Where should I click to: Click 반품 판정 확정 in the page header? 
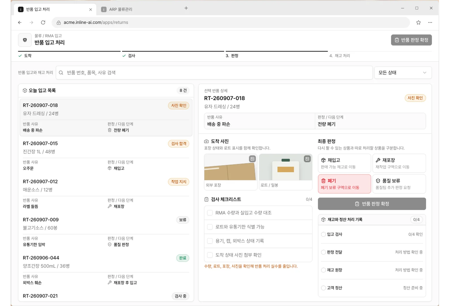(x=411, y=40)
